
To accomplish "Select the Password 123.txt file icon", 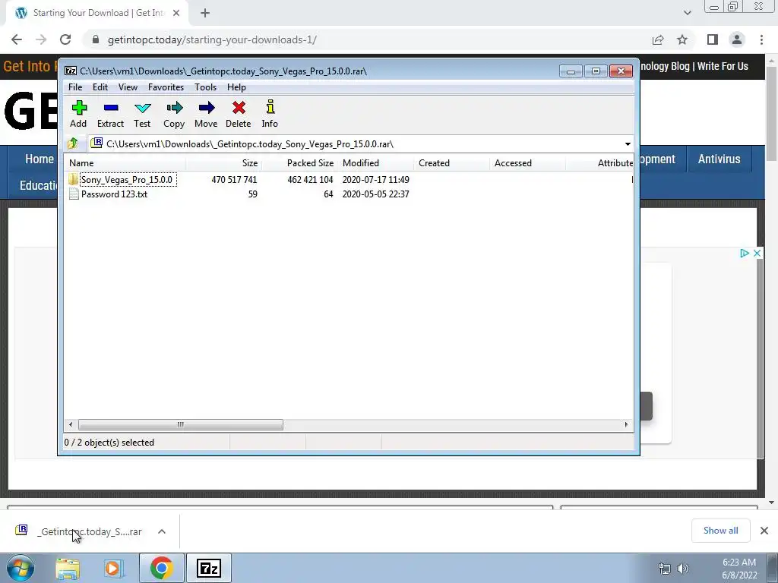I will click(74, 194).
